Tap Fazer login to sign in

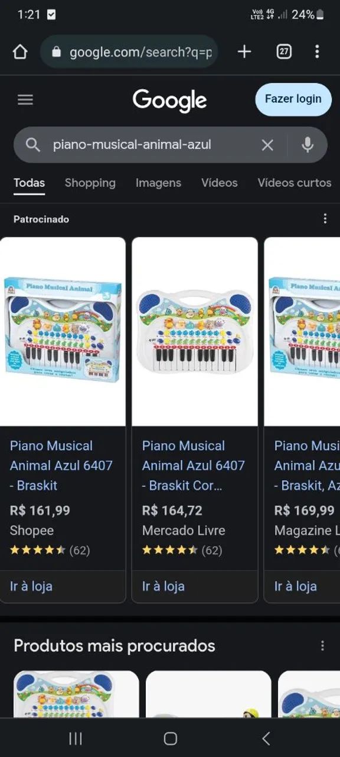pyautogui.click(x=293, y=99)
